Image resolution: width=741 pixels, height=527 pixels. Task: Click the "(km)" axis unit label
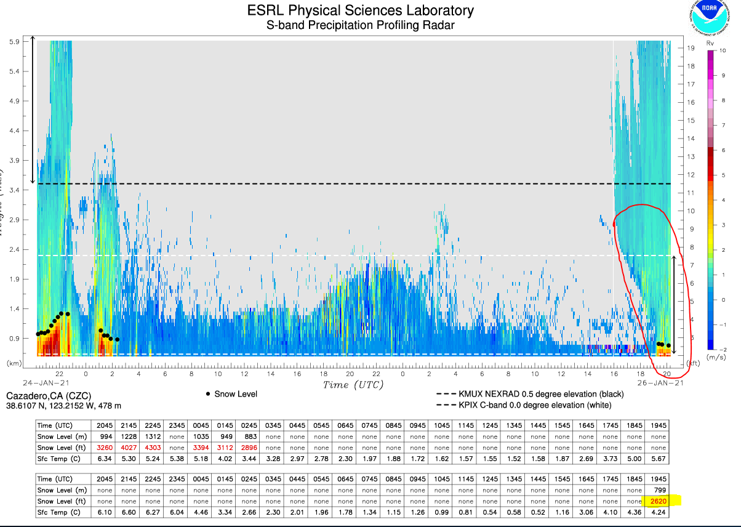(14, 363)
